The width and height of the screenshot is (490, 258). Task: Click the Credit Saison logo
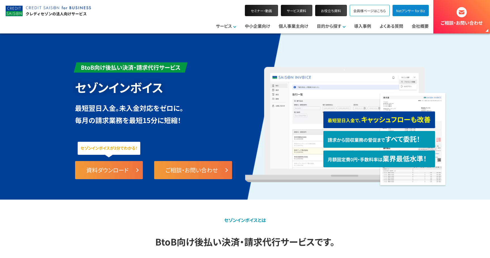[x=14, y=11]
